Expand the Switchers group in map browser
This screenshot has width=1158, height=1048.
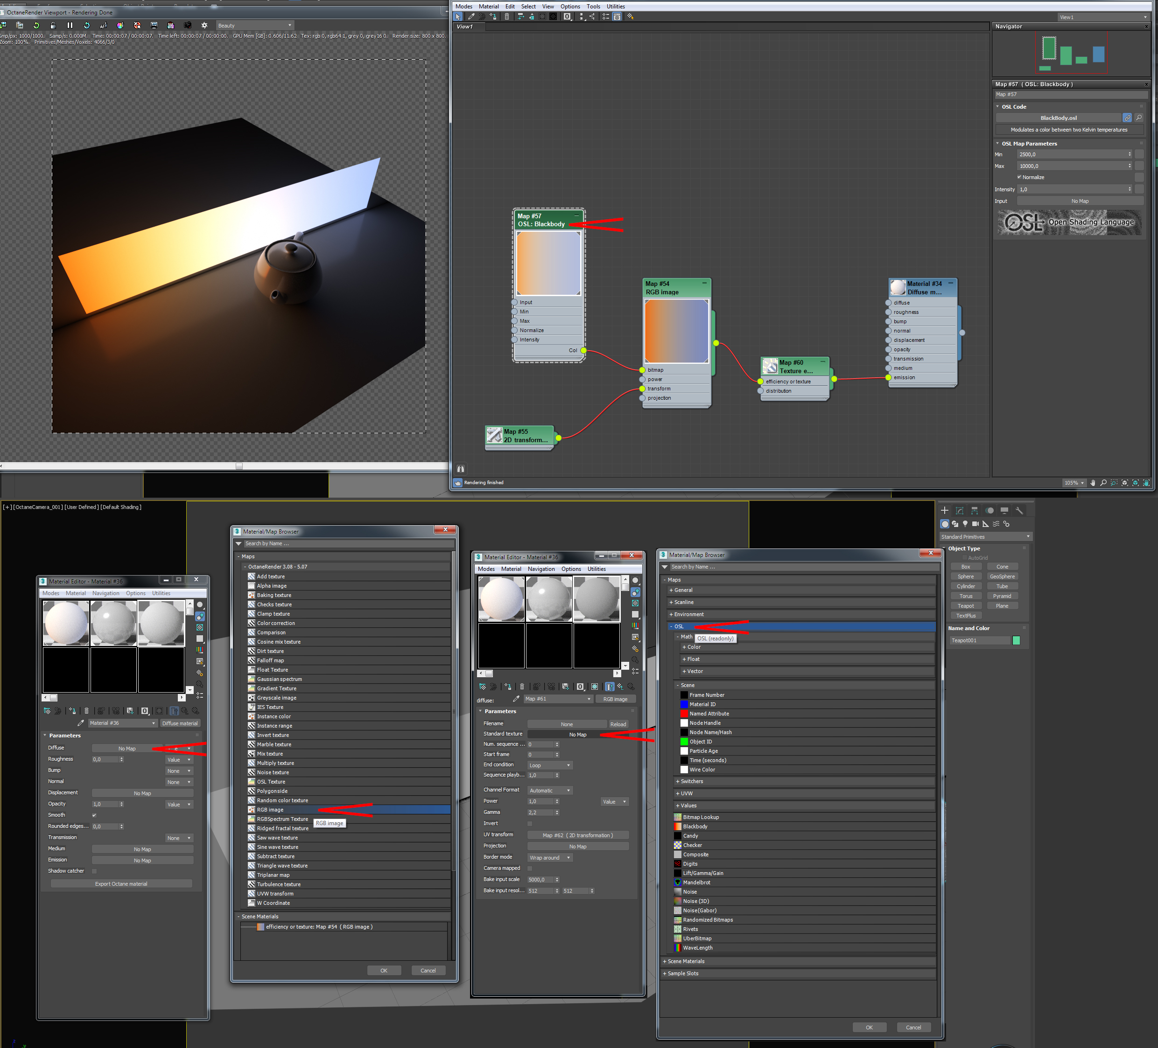click(x=692, y=781)
